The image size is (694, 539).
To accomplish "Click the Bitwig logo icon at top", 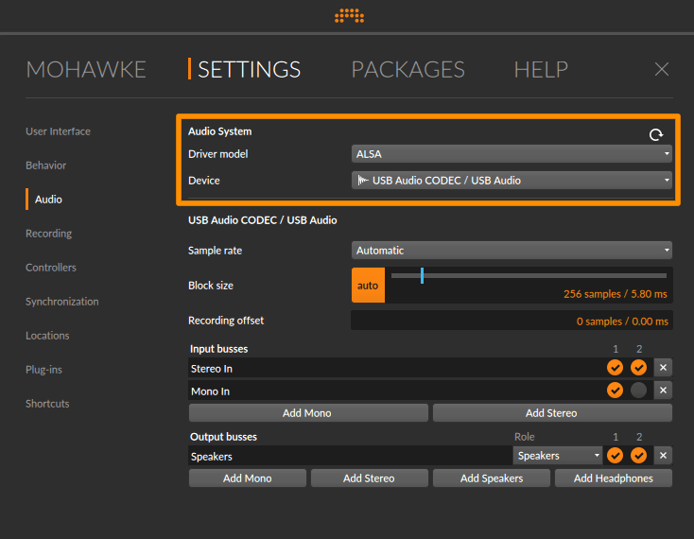I will tap(349, 15).
